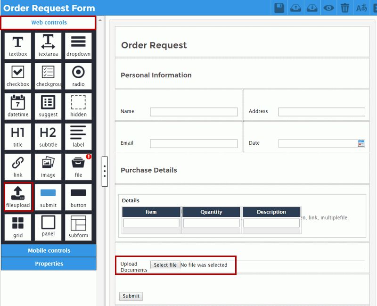Save the form with the floppy disk icon
Viewport: 377px width, 306px height.
[x=279, y=8]
